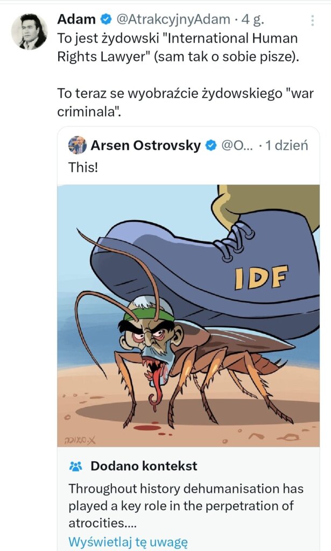Click the community note people icon
Viewport: 331px width, 551px height.
tap(76, 467)
